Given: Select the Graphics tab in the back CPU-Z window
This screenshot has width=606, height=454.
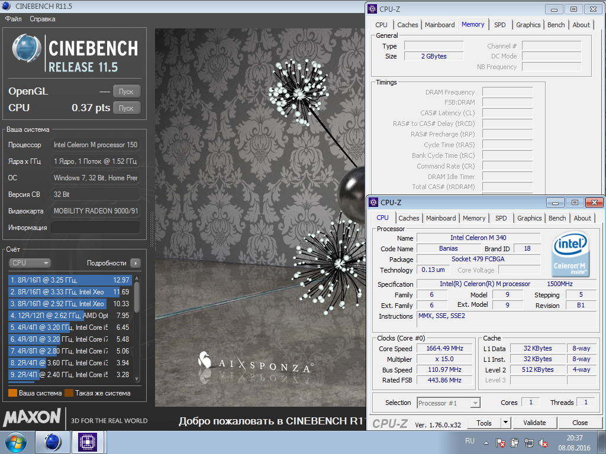Looking at the screenshot, I should 528,25.
